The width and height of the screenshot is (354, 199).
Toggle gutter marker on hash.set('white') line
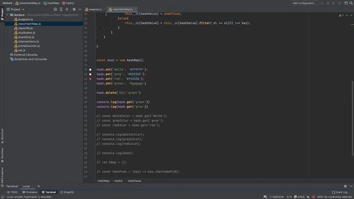click(90, 70)
